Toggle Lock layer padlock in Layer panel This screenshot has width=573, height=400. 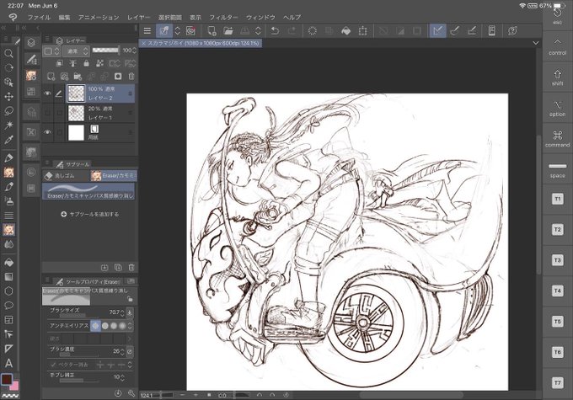[x=86, y=63]
